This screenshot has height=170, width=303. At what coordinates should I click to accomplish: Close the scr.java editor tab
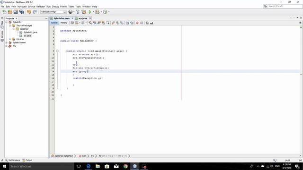[x=90, y=18]
